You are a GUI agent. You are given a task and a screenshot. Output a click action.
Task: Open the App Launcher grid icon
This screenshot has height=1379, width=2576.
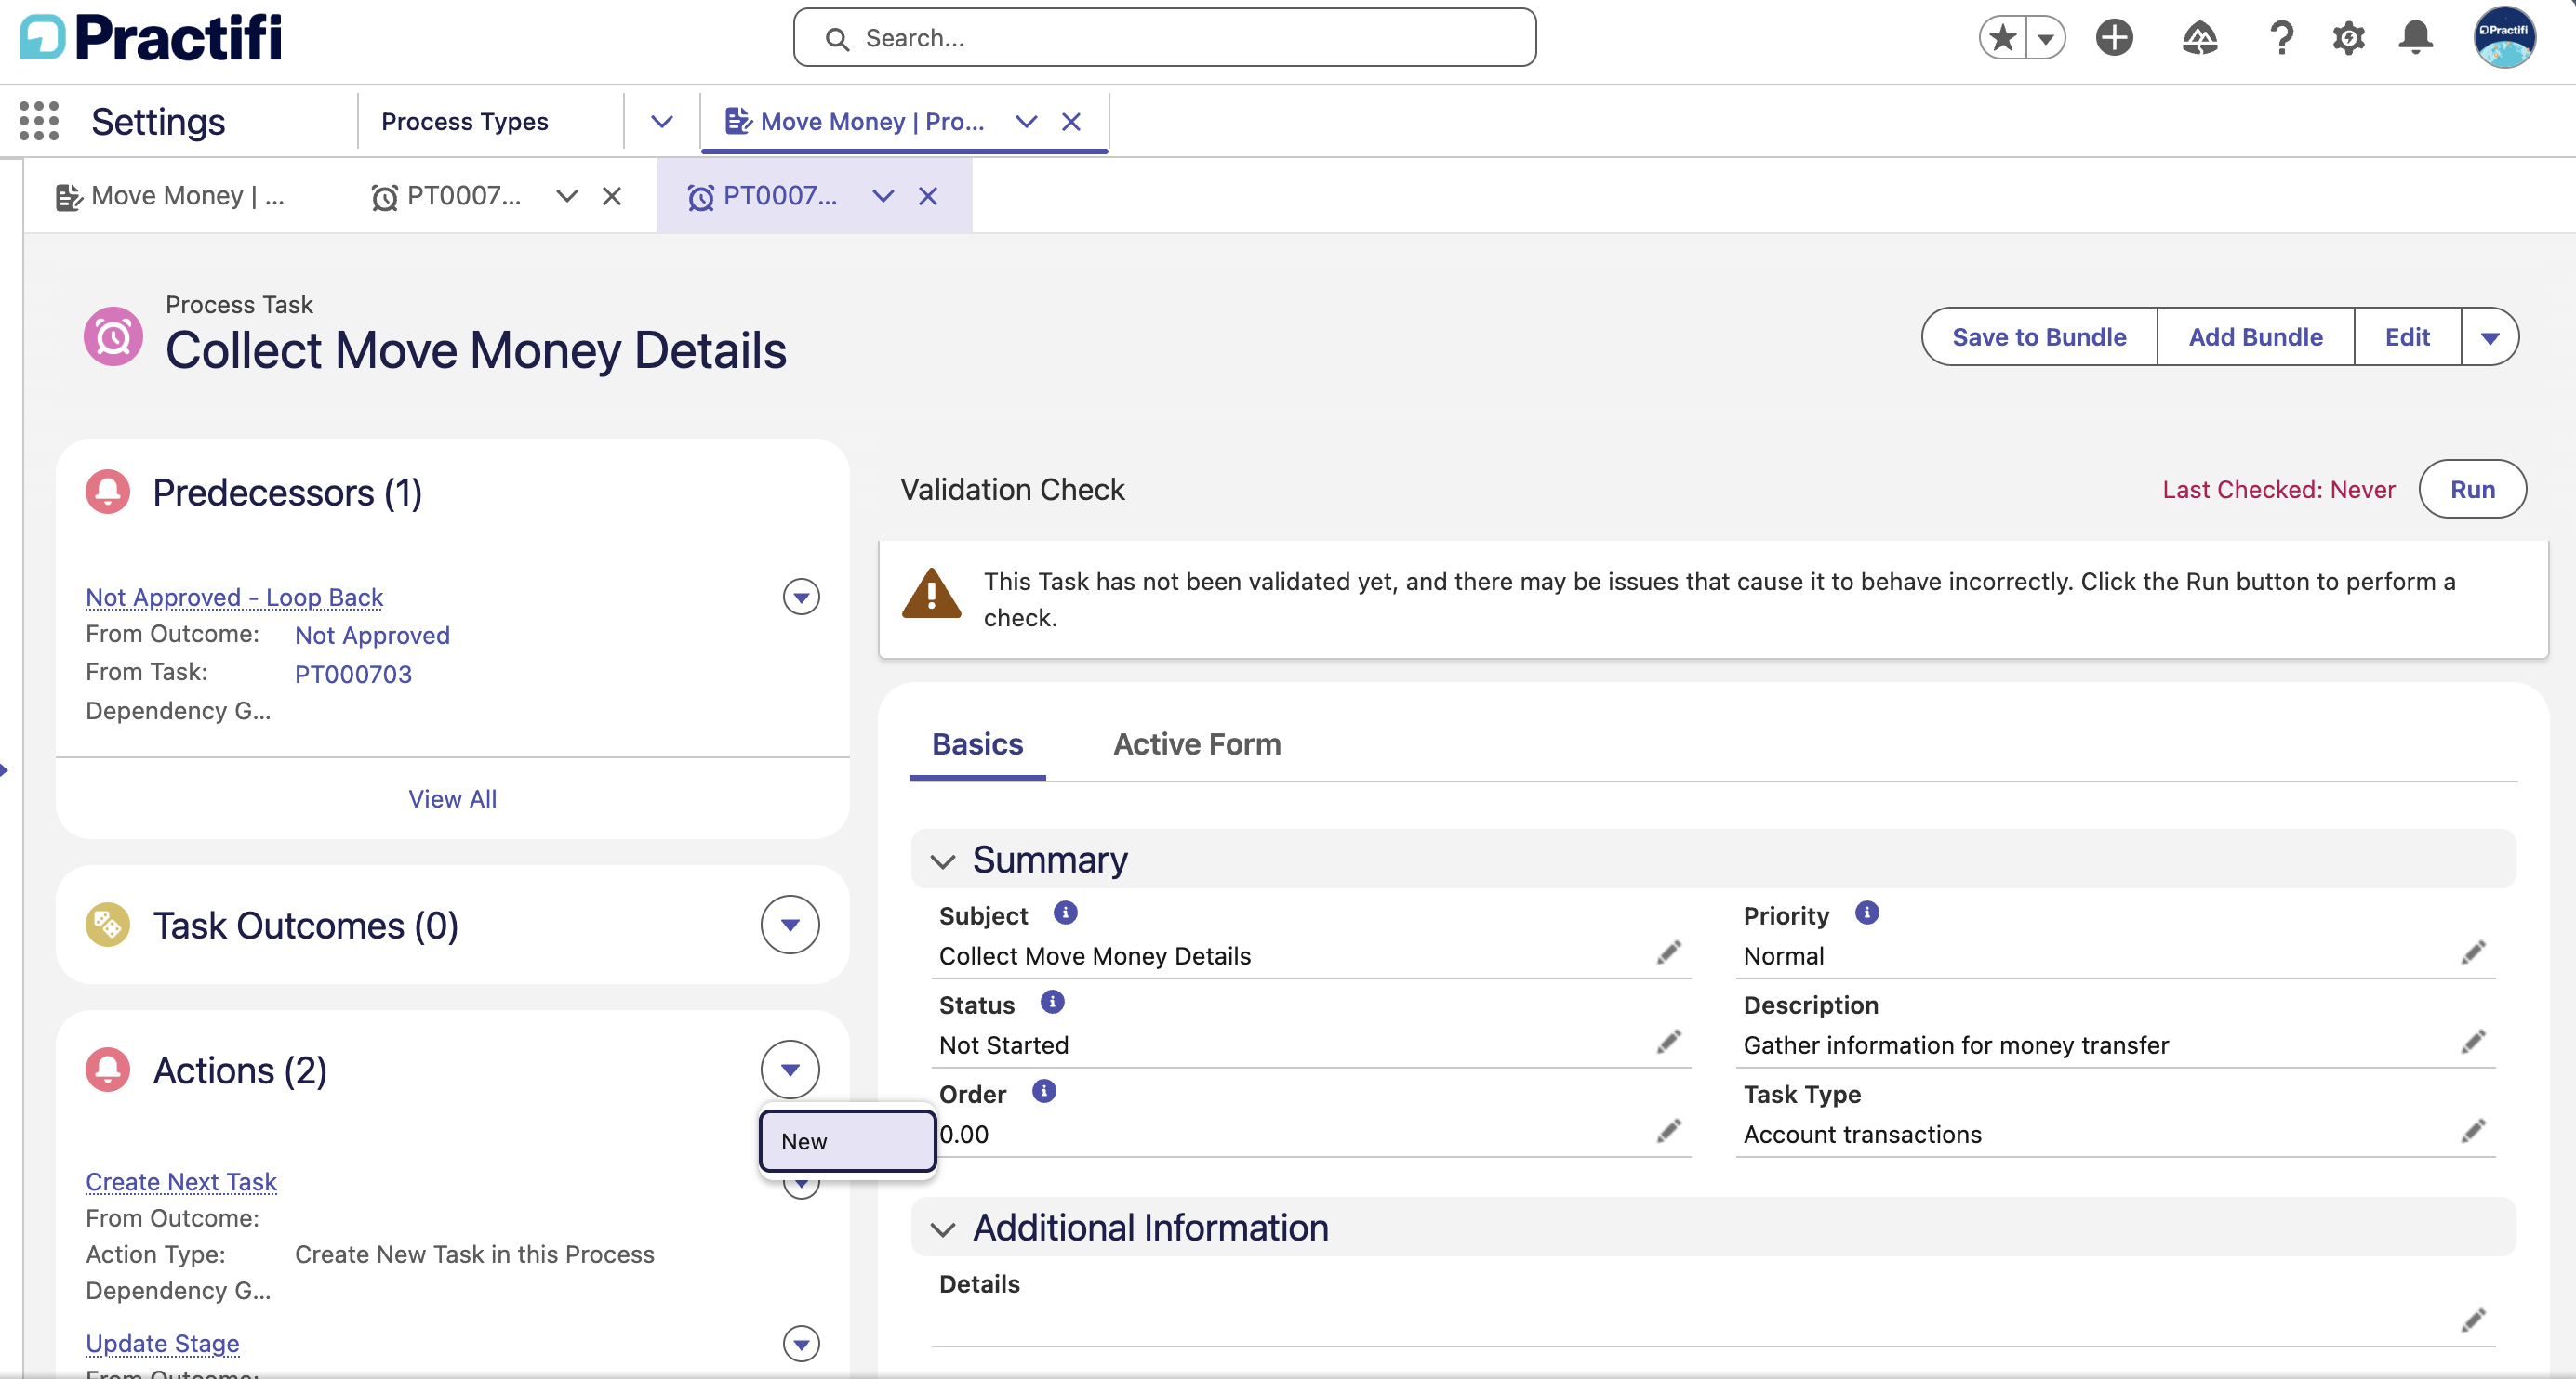[39, 121]
